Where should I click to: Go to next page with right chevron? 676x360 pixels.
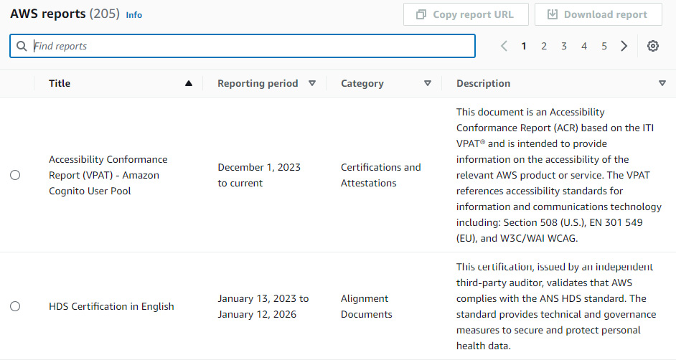click(624, 46)
